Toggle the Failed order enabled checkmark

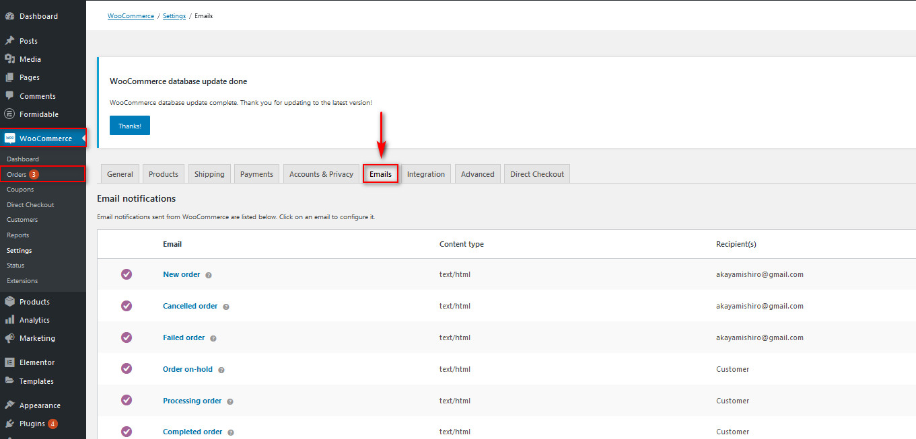[x=127, y=337]
